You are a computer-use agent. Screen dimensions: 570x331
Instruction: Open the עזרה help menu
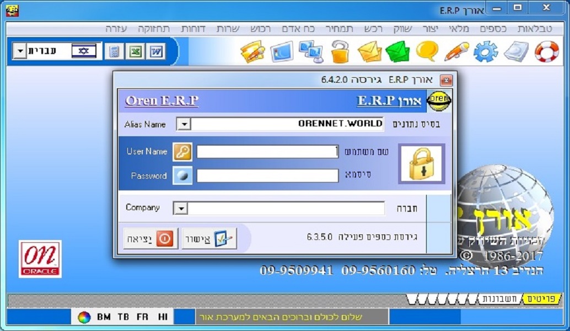pos(116,29)
